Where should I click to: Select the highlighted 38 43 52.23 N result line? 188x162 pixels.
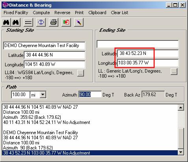[x=90, y=153]
